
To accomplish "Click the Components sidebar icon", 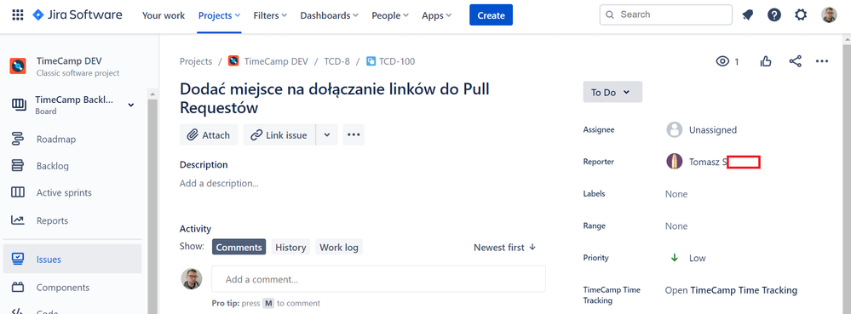I will pos(17,288).
